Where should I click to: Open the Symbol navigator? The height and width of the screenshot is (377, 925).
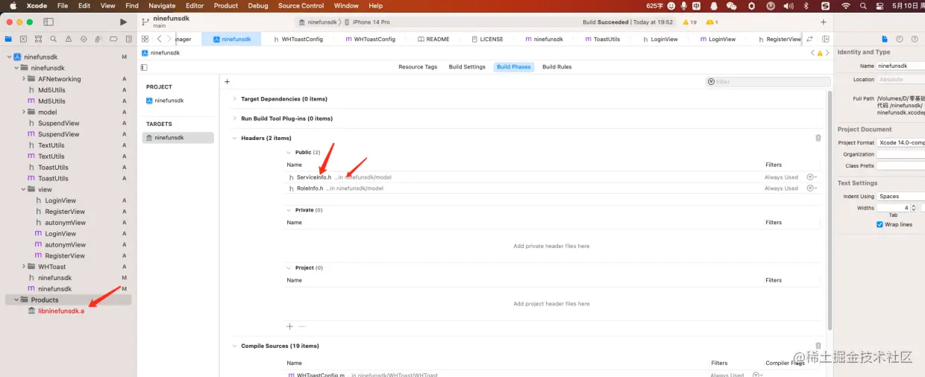click(x=38, y=39)
